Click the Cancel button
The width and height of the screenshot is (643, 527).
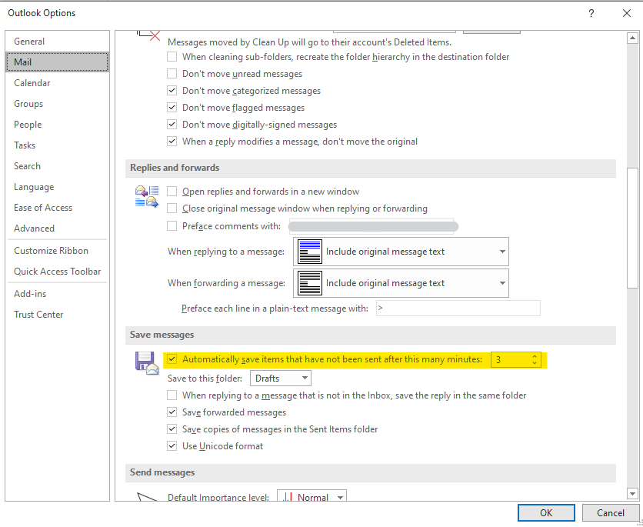pos(611,512)
